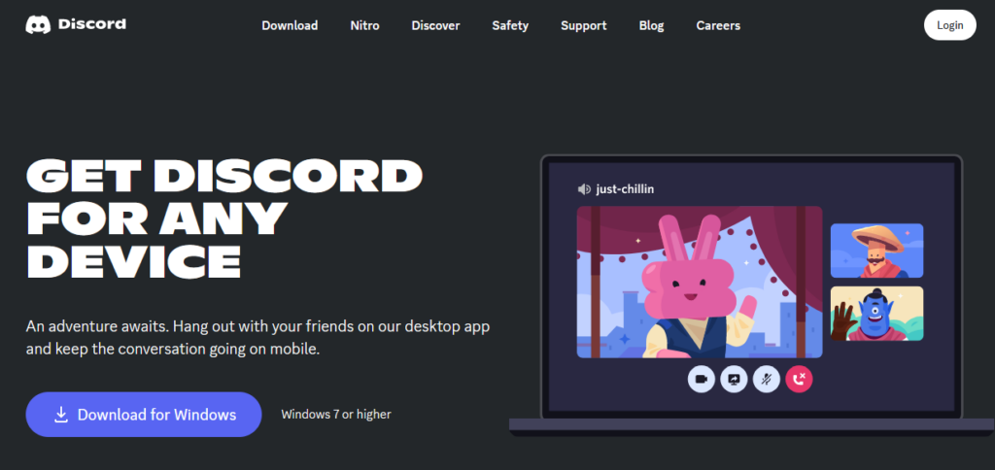Open the Support nav link
Viewport: 995px width, 470px height.
click(x=583, y=25)
